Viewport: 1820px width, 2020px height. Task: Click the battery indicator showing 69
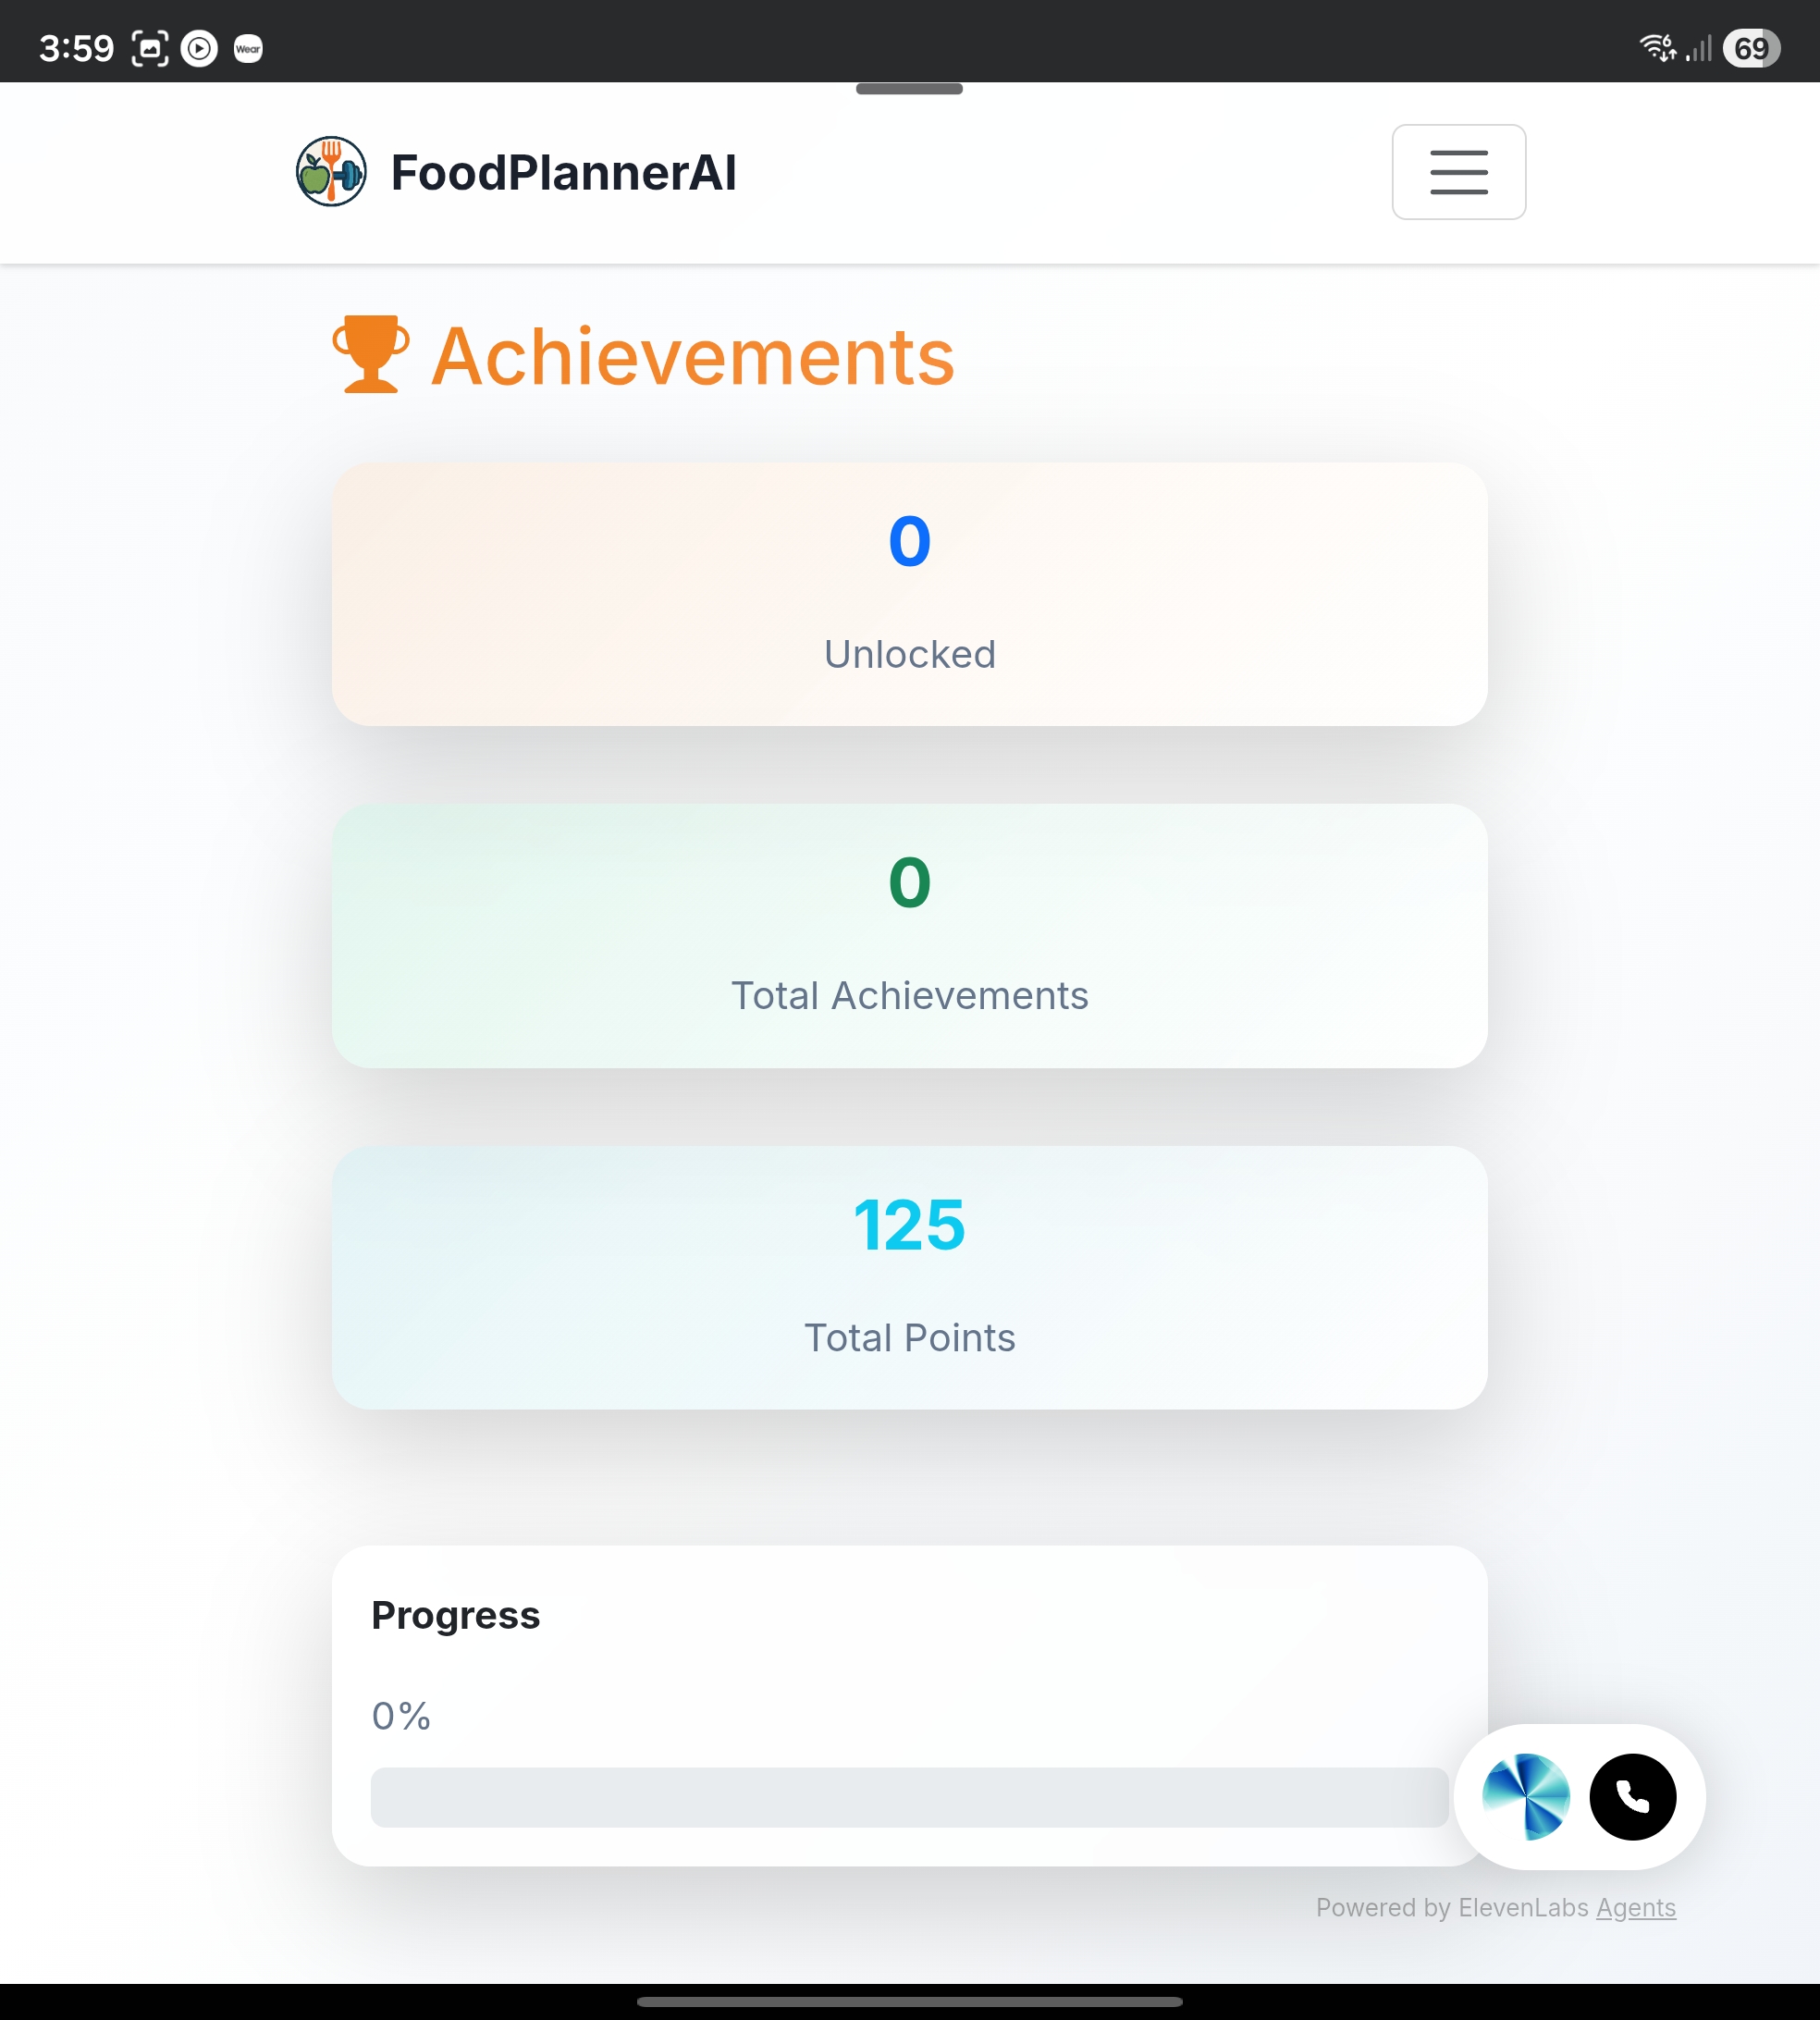coord(1752,47)
